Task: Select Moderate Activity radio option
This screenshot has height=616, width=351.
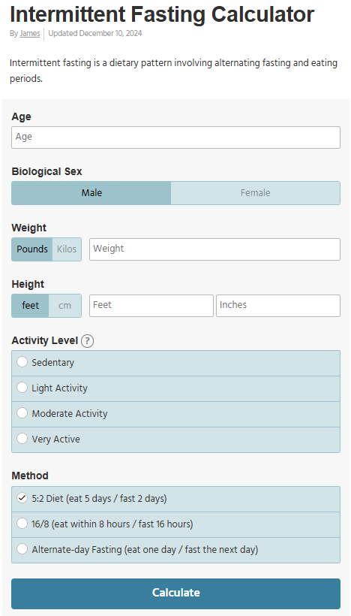Action: pyautogui.click(x=175, y=414)
